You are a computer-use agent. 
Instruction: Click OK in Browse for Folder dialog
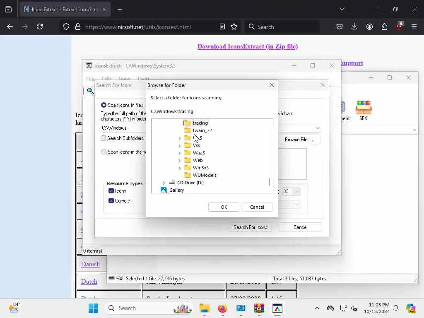pyautogui.click(x=224, y=207)
